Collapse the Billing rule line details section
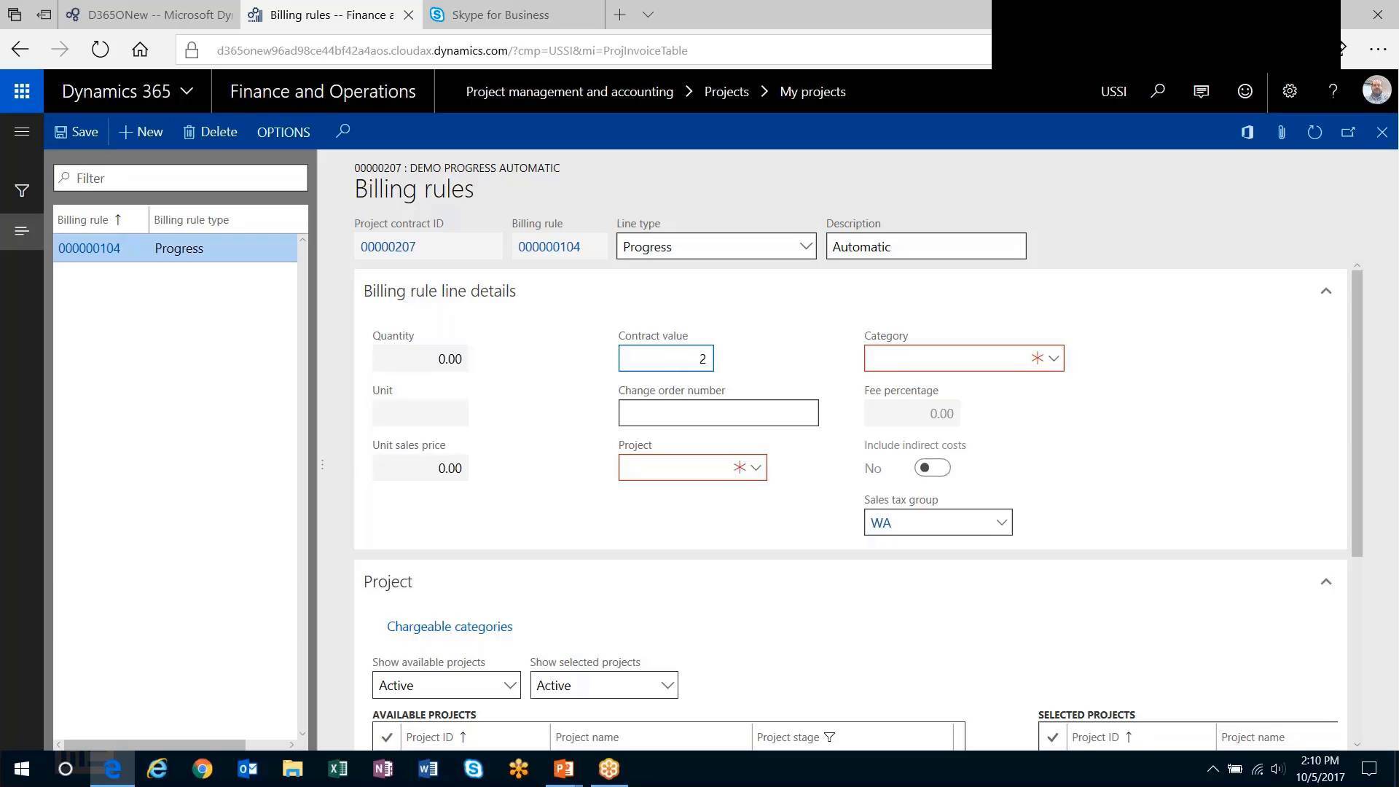 click(x=1326, y=291)
